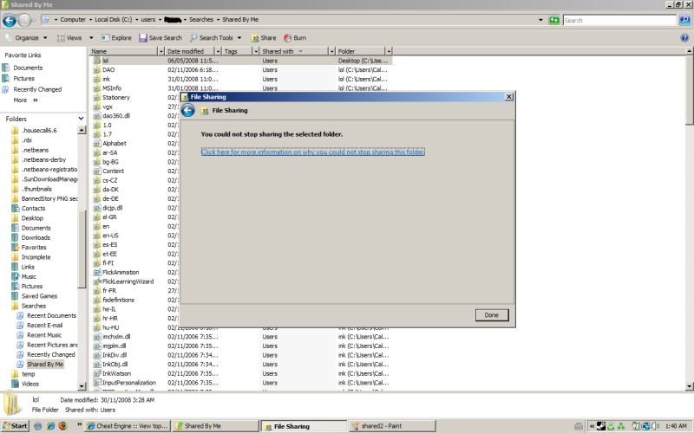Image resolution: width=694 pixels, height=433 pixels.
Task: Click the back arrow in File Sharing dialog
Action: (x=188, y=110)
